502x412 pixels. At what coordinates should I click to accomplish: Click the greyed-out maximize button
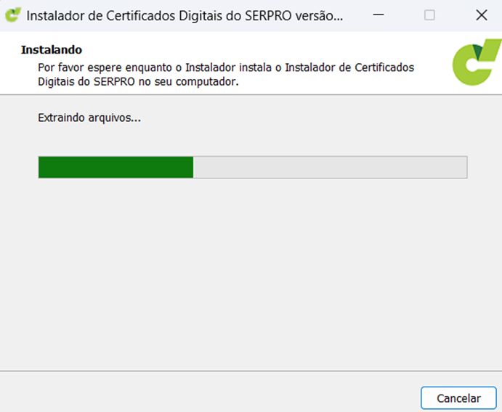[429, 15]
